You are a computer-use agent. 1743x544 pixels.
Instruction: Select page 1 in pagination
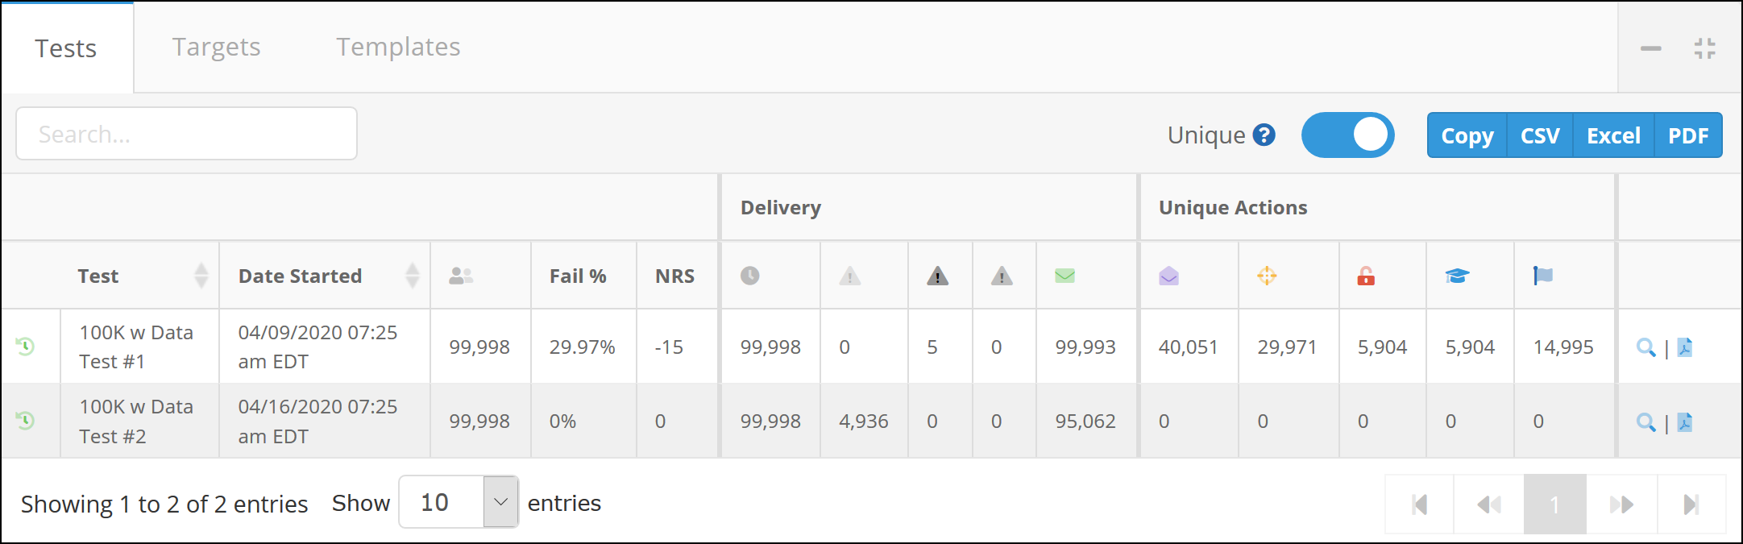pyautogui.click(x=1554, y=505)
